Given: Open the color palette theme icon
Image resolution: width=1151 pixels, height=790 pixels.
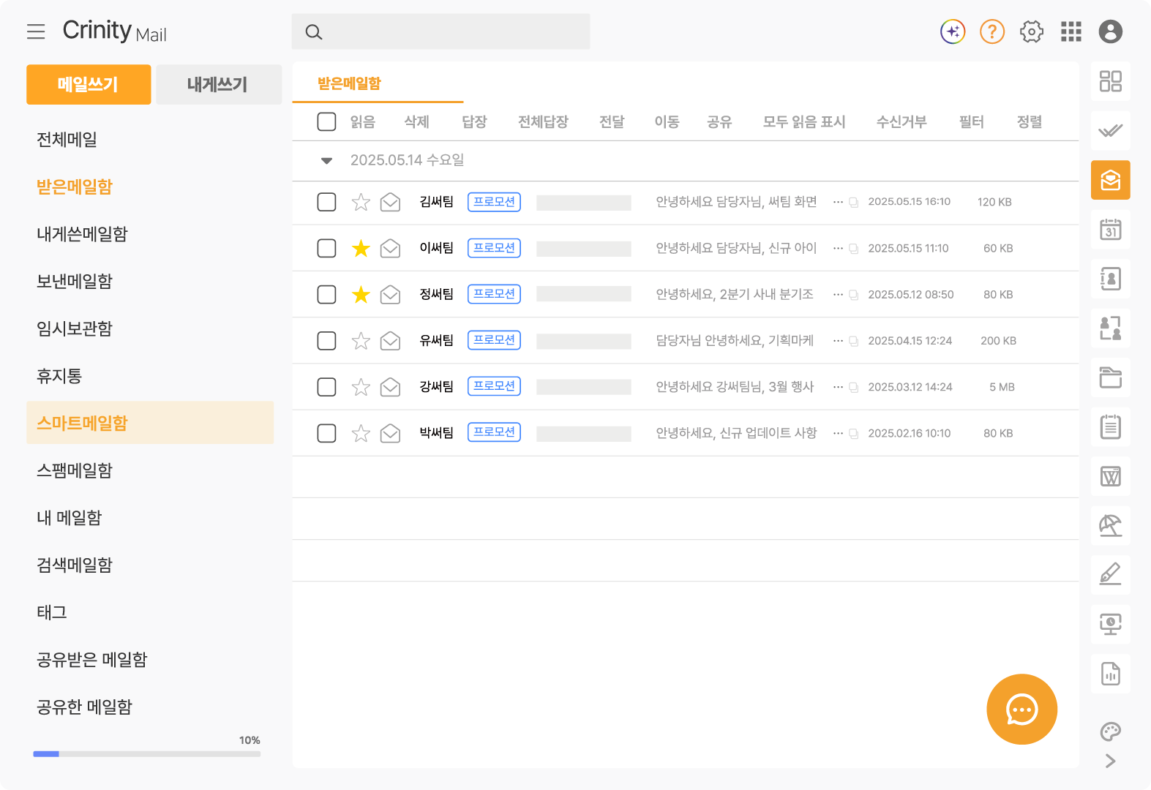Looking at the screenshot, I should (1111, 731).
